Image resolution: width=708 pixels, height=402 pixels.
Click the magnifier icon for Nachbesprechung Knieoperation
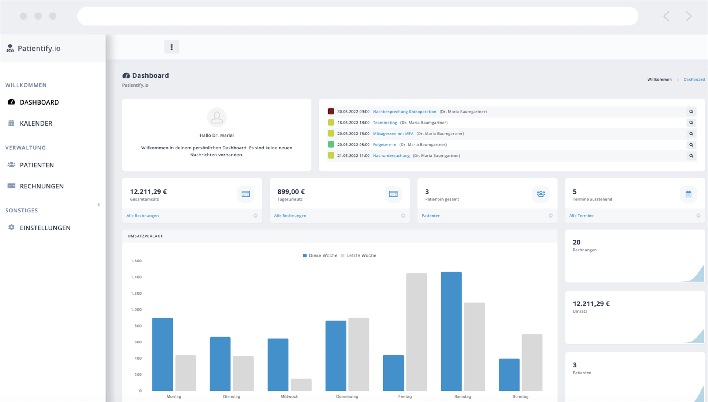[x=691, y=112]
